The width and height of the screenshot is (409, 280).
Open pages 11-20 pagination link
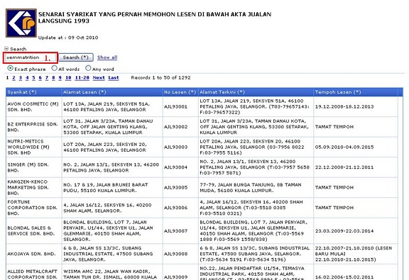coord(82,77)
